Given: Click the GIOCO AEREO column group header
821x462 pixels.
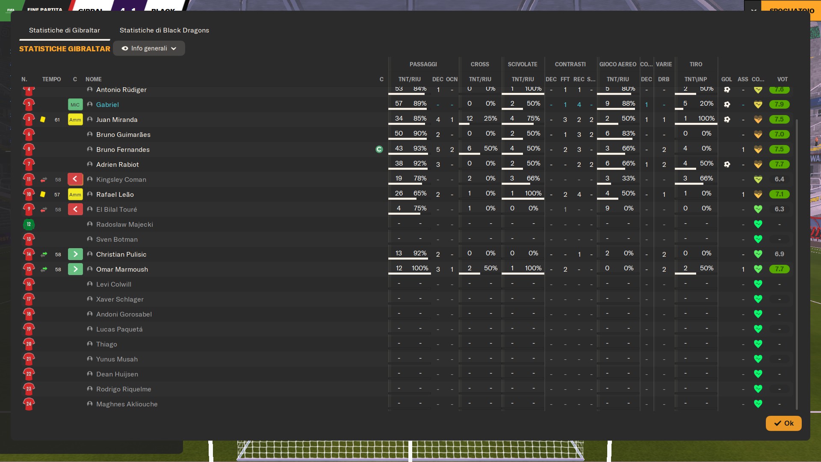Looking at the screenshot, I should pos(618,64).
